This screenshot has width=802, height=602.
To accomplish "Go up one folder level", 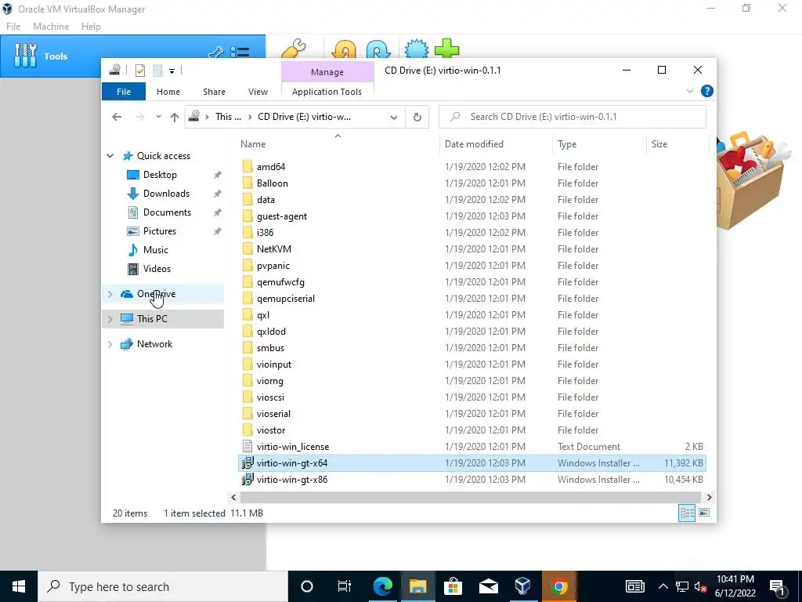I will click(x=175, y=118).
